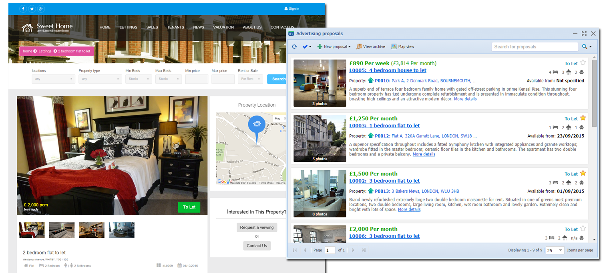
Task: Click View archive toolbar icon
Action: (x=370, y=47)
